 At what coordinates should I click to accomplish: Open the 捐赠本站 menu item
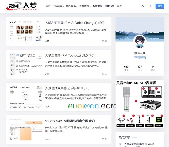(110, 6)
